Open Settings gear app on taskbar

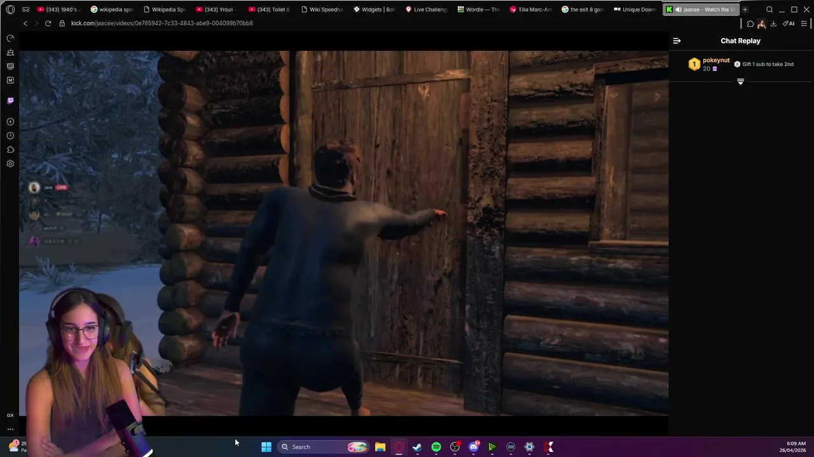tap(529, 447)
